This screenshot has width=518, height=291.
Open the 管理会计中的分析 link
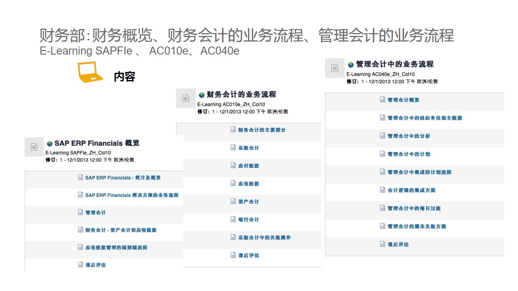[x=409, y=136]
